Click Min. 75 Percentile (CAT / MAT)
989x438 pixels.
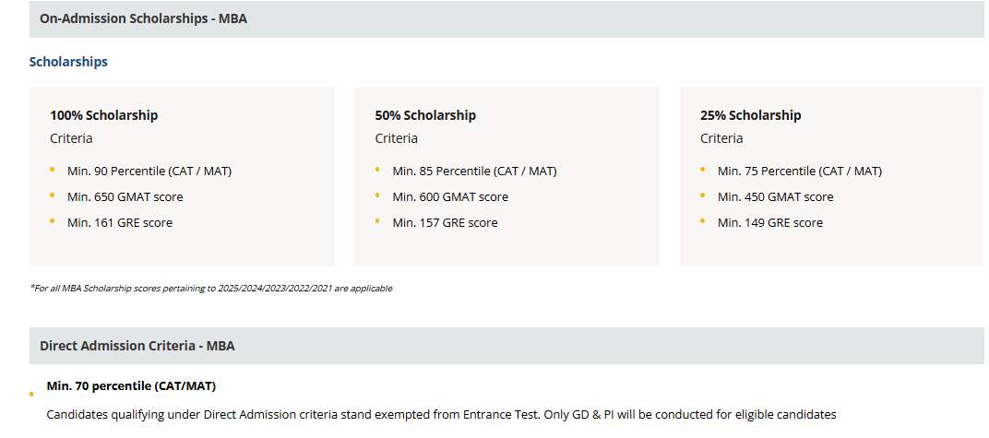[800, 171]
